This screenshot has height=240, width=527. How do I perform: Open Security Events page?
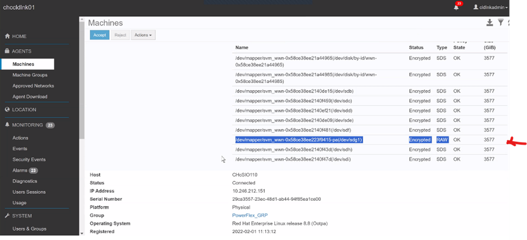29,160
